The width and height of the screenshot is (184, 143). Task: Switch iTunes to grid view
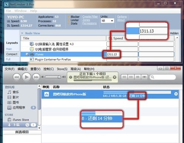coord(138,77)
